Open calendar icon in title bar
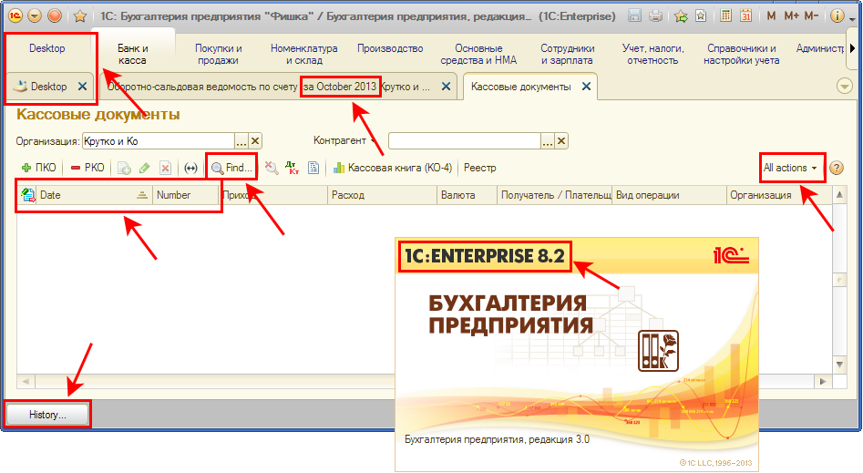The width and height of the screenshot is (863, 473). point(746,16)
